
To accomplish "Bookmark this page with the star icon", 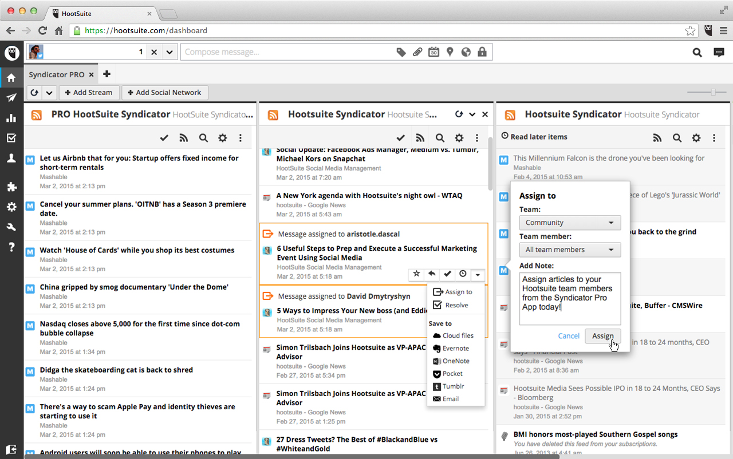I will [691, 31].
